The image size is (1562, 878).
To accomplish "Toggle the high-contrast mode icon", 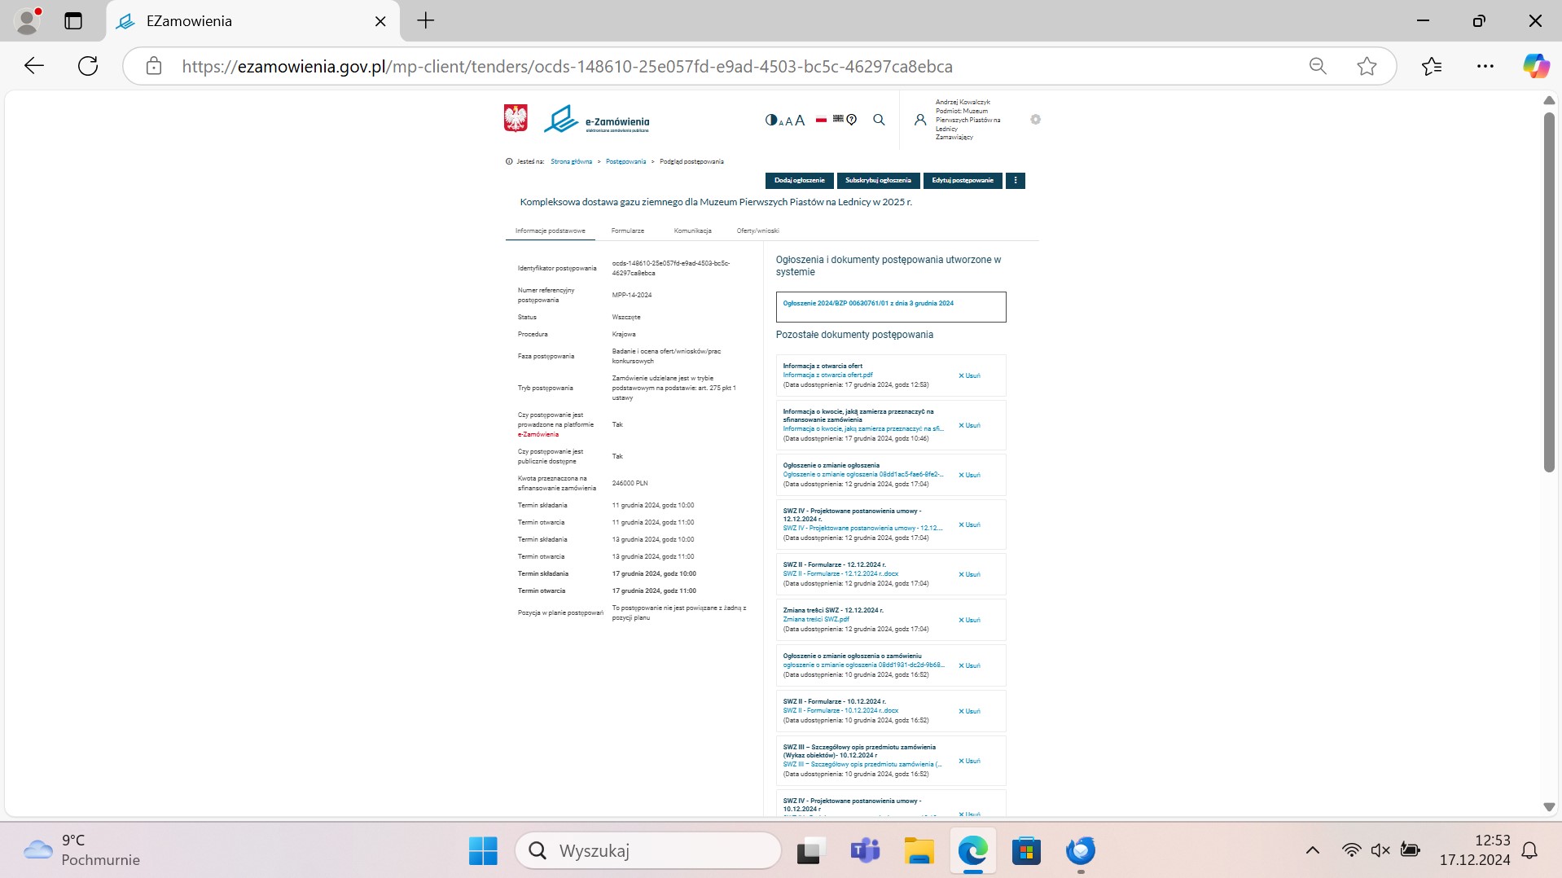I will [x=770, y=120].
